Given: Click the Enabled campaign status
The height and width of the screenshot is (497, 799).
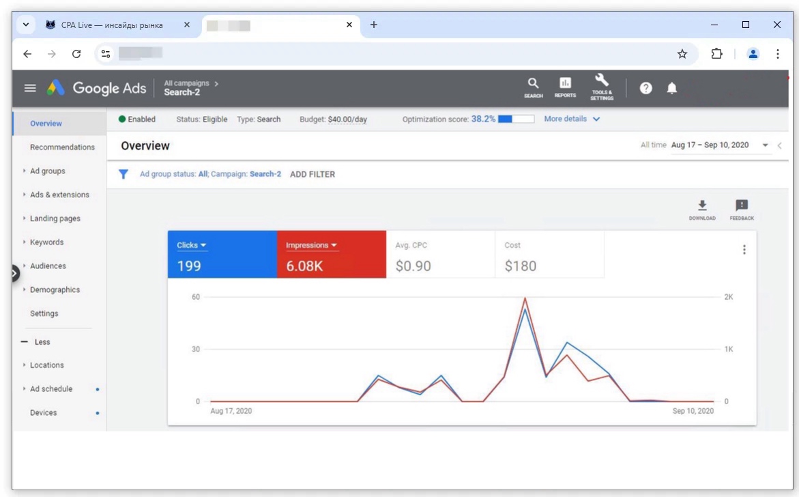Looking at the screenshot, I should (x=136, y=119).
